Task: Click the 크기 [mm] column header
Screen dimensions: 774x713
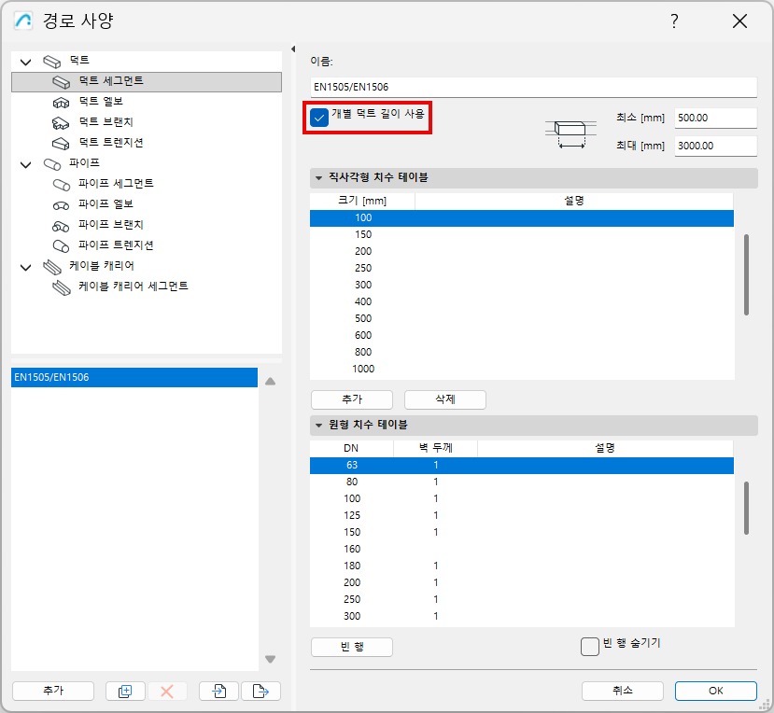Action: (362, 202)
